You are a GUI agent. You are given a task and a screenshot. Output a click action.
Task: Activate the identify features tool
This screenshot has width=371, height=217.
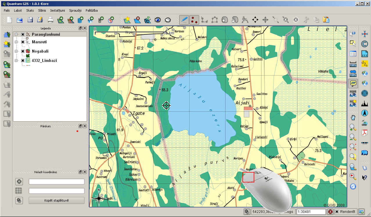(353, 34)
